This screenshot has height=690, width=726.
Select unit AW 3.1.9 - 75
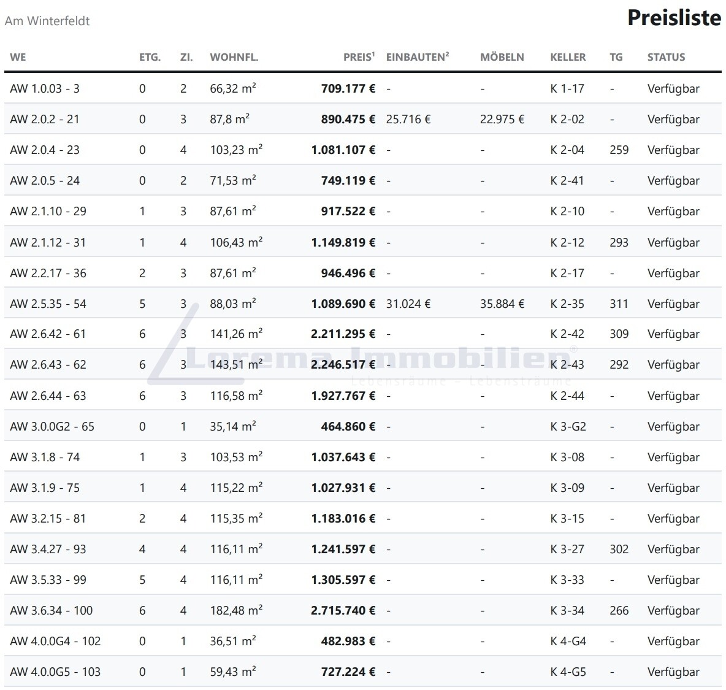(x=45, y=488)
